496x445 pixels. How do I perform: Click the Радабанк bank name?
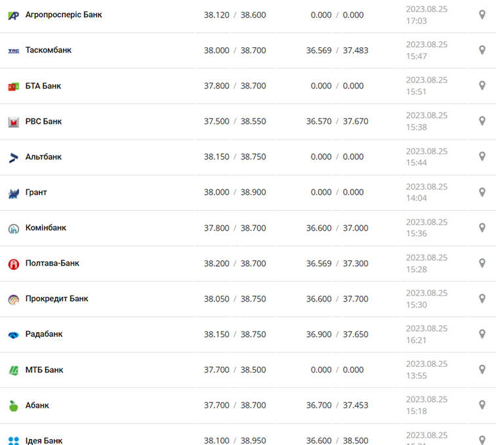coord(44,334)
